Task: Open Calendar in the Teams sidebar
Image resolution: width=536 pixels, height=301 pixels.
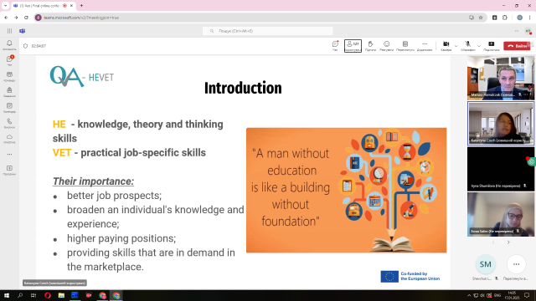Action: [9, 108]
